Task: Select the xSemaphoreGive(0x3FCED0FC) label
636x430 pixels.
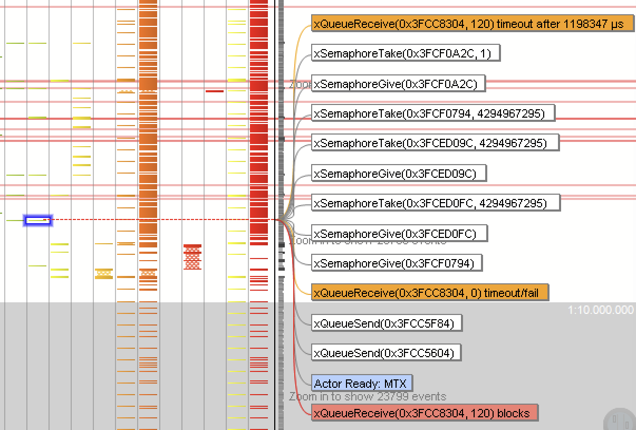Action: 399,233
